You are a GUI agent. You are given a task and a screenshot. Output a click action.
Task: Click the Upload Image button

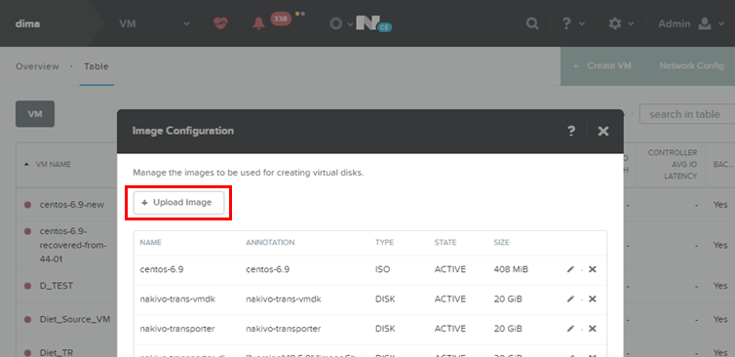click(178, 203)
